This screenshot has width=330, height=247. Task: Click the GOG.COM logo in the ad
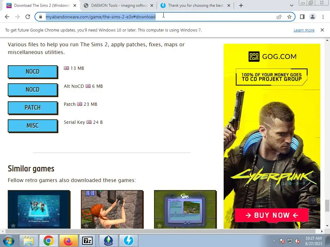tap(272, 57)
